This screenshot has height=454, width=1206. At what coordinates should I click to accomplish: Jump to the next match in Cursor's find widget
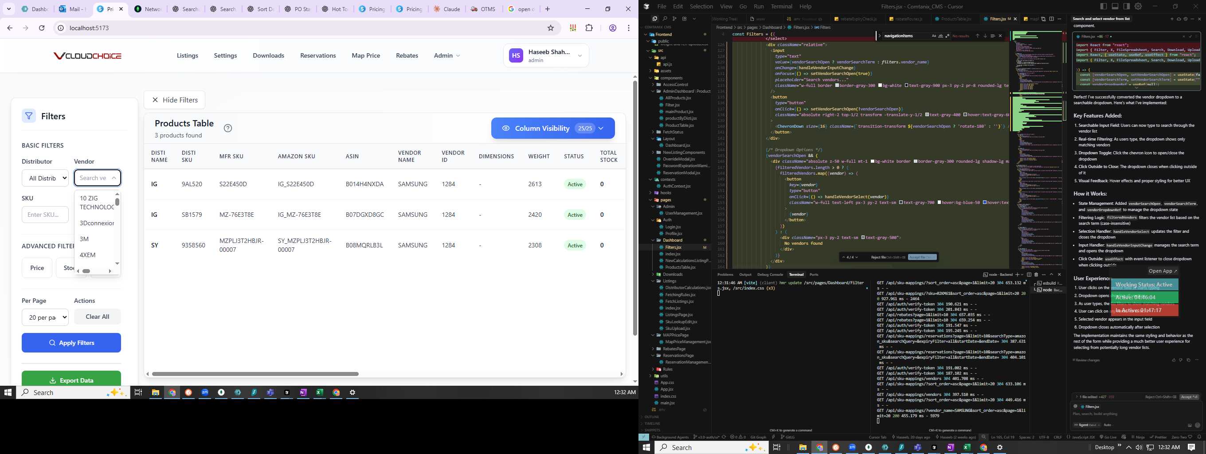click(x=985, y=35)
